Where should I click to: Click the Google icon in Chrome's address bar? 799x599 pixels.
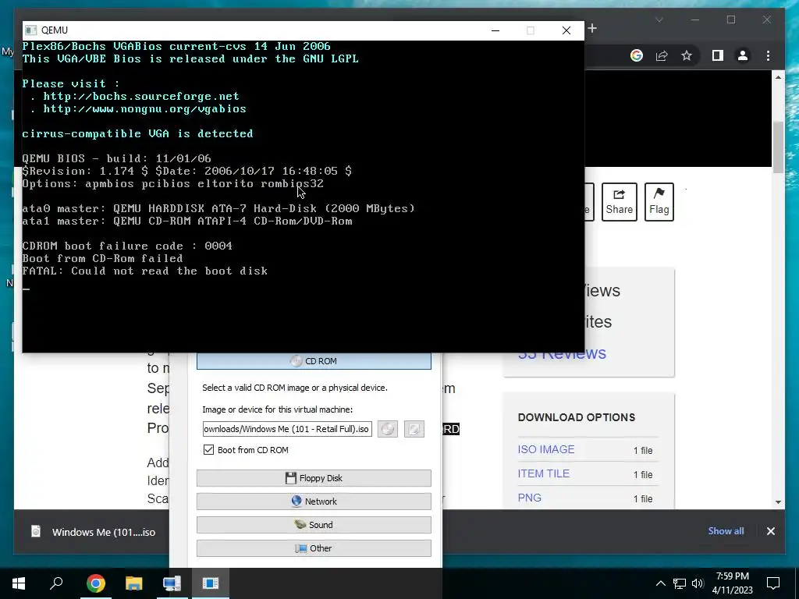point(637,55)
